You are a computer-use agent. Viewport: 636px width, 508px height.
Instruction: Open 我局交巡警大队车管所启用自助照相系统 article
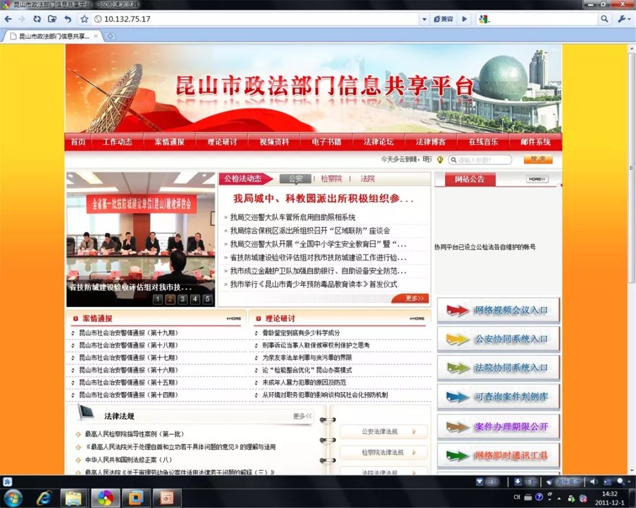point(293,218)
